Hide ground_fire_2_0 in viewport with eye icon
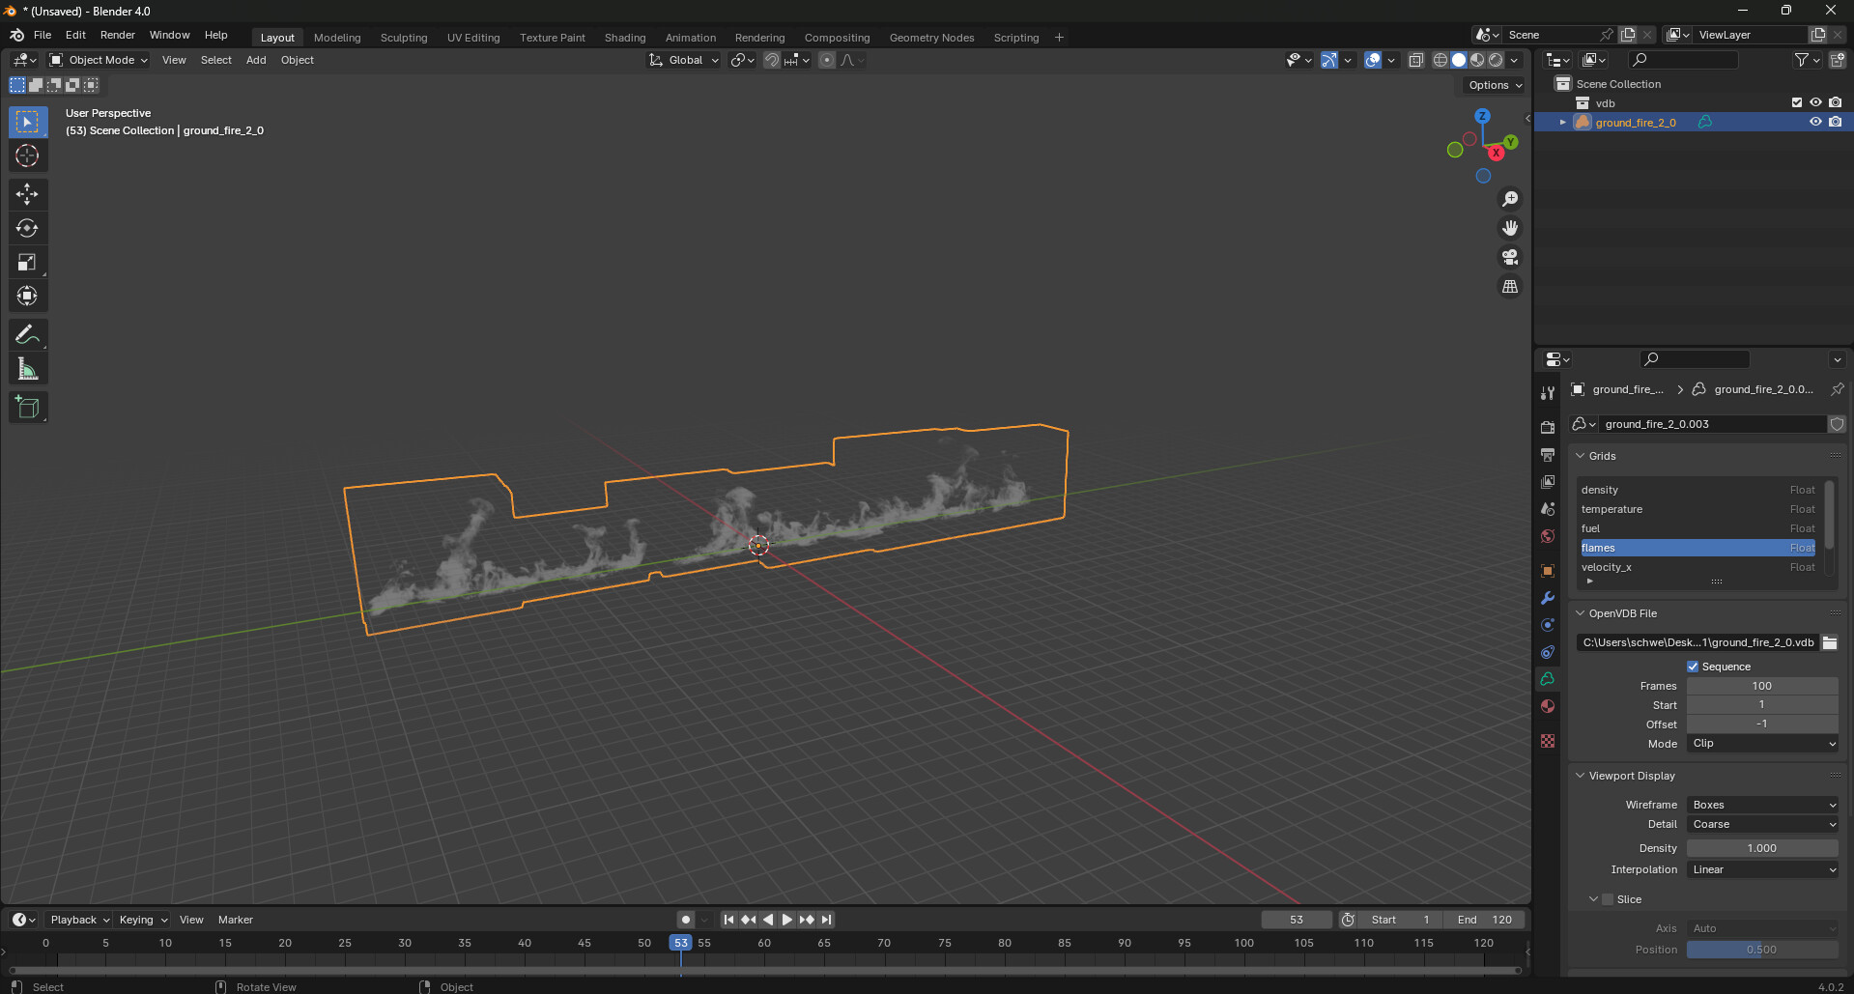Image resolution: width=1854 pixels, height=994 pixels. (1815, 122)
